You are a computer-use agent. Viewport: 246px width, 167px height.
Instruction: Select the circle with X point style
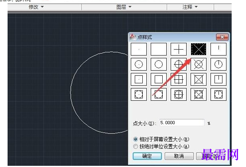199,64
